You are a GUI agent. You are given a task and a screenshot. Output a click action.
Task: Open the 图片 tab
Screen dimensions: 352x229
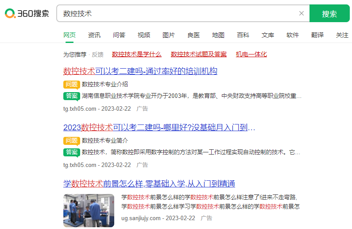click(169, 35)
